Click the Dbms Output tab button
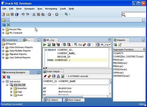This screenshot has height=107, width=147. point(74,100)
